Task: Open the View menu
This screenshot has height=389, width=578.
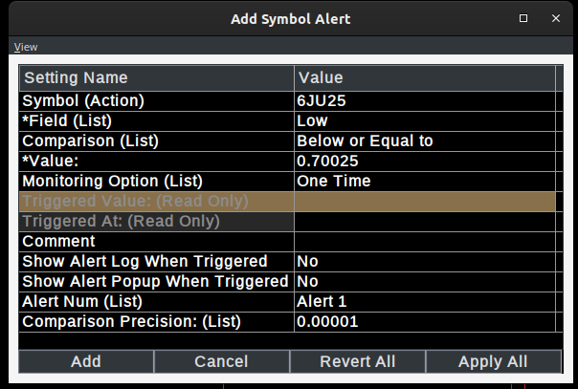Action: point(25,47)
